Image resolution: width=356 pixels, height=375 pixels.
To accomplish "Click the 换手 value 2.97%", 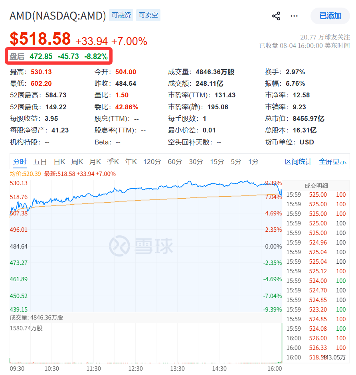I will coord(295,72).
